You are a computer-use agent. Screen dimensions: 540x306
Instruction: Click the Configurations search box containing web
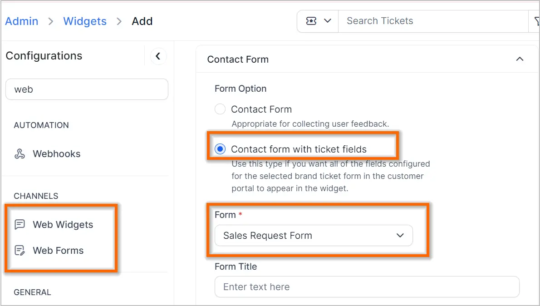click(x=87, y=89)
